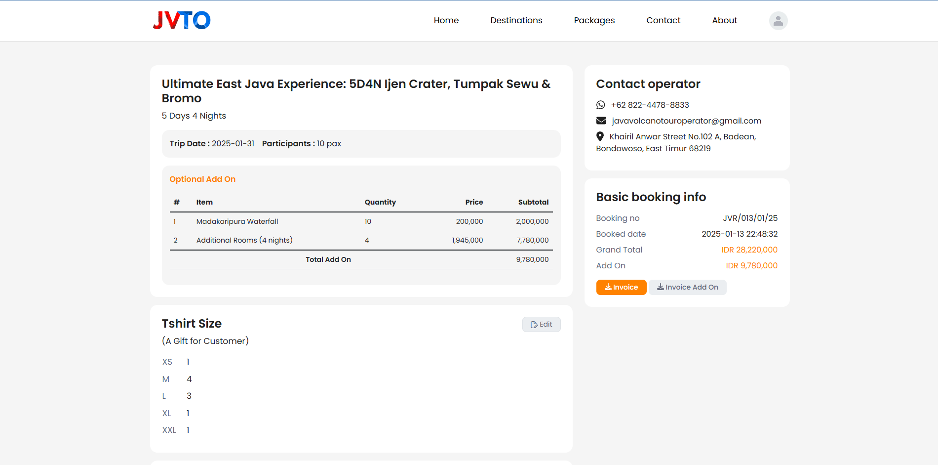Image resolution: width=938 pixels, height=465 pixels.
Task: Click the (A Gift for Customer) note
Action: point(205,341)
